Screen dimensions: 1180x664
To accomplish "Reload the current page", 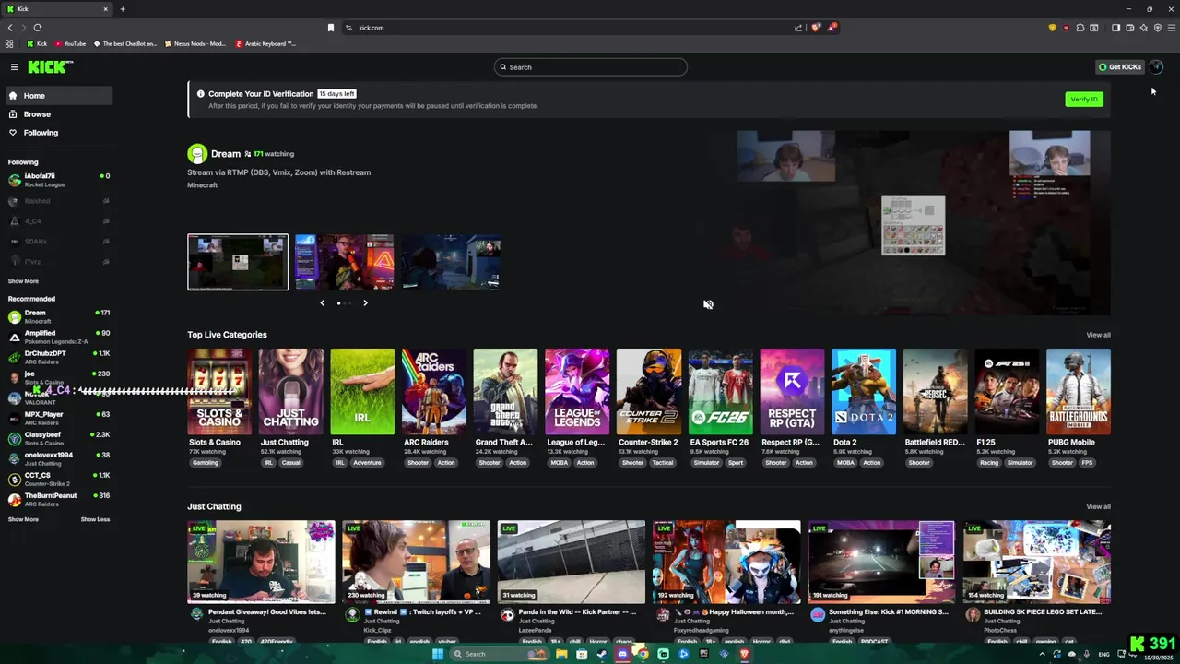I will [38, 28].
